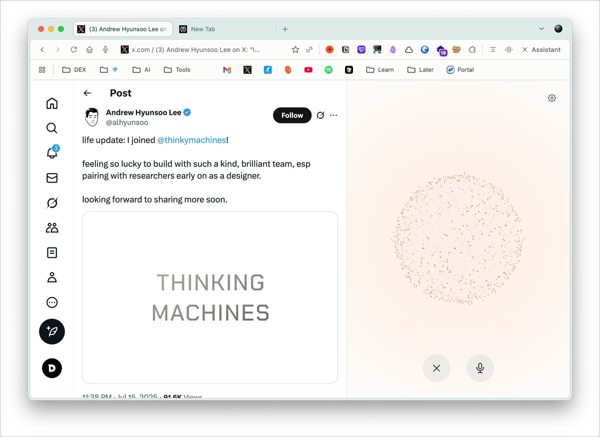
Task: Open the Gmail bookmark
Action: [x=227, y=70]
